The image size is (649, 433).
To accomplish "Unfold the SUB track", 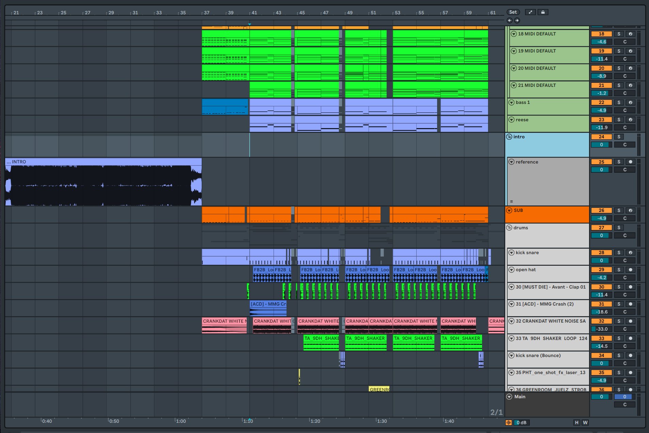I will pyautogui.click(x=509, y=210).
